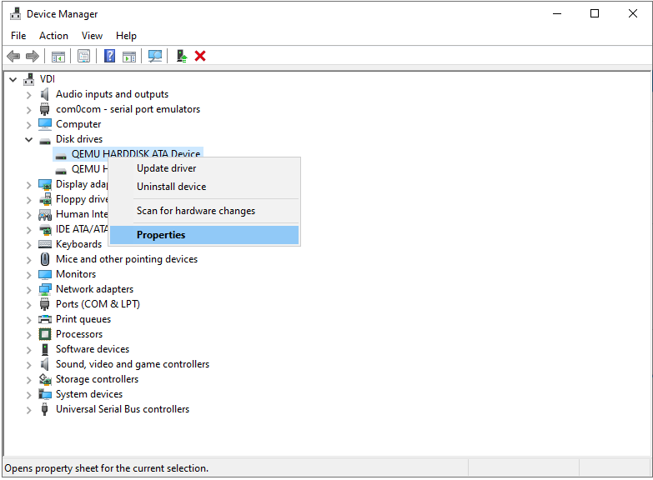653x480 pixels.
Task: Click the com0com serial port icon
Action: pyautogui.click(x=44, y=109)
